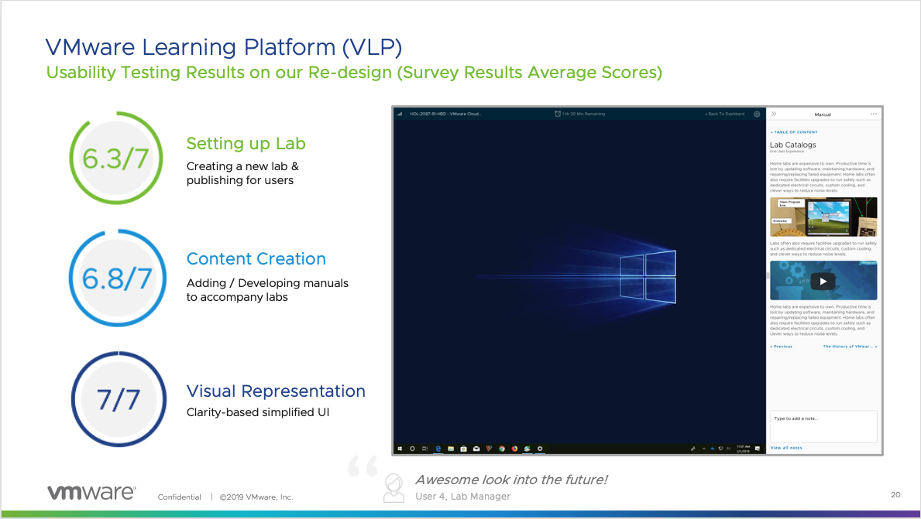Click the Type to add a note field
This screenshot has height=519, width=921.
[823, 425]
